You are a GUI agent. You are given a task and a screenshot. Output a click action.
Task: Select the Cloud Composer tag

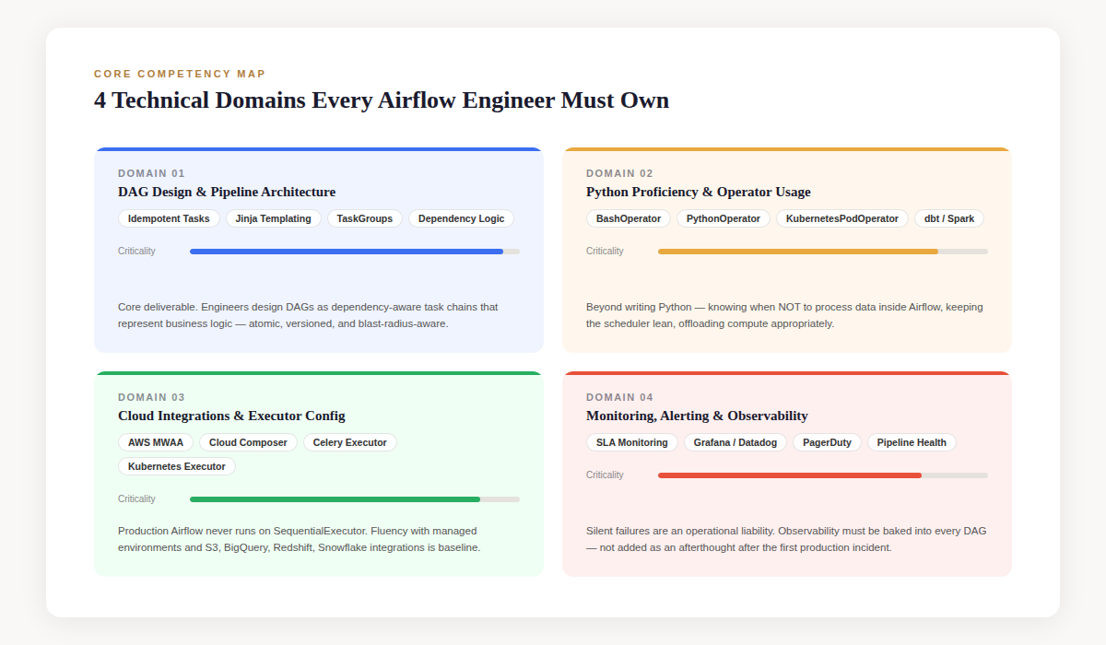coord(248,442)
